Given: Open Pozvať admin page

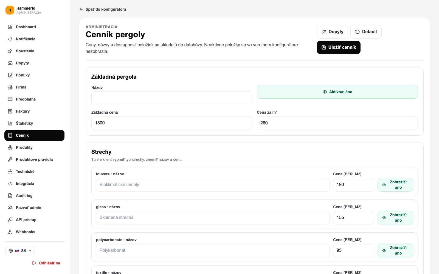Looking at the screenshot, I should point(34,208).
